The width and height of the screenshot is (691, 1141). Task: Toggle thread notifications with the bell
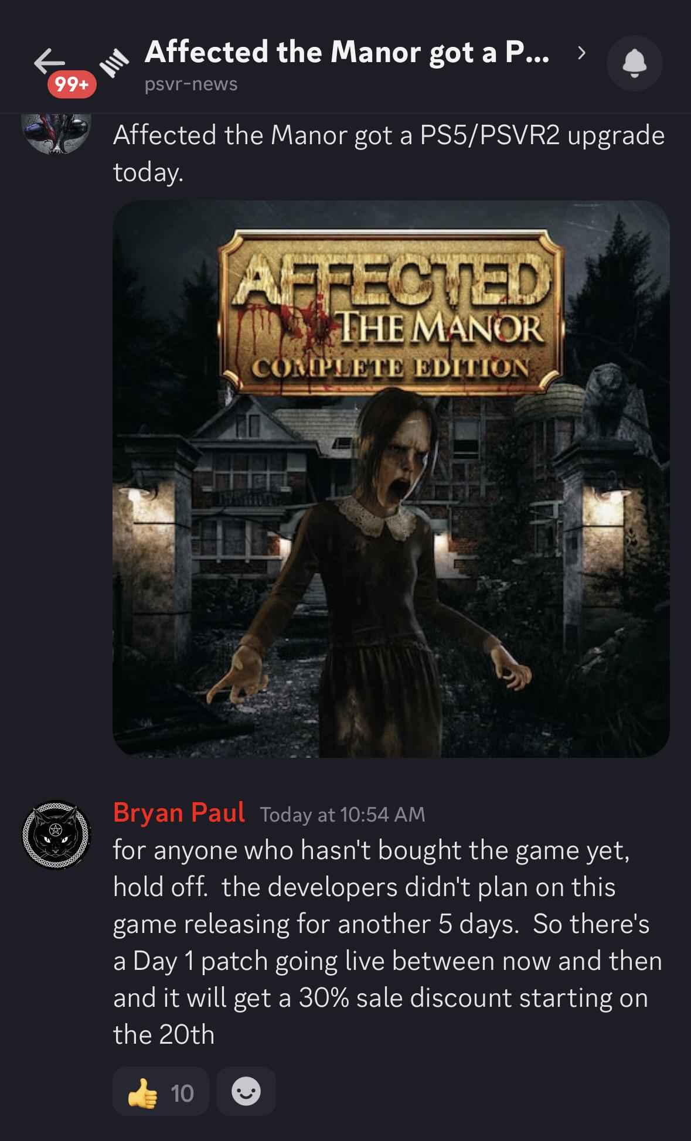(634, 63)
